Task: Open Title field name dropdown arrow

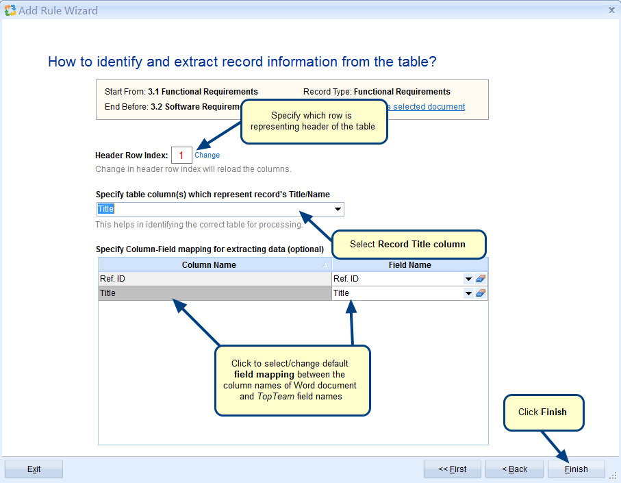Action: point(468,293)
